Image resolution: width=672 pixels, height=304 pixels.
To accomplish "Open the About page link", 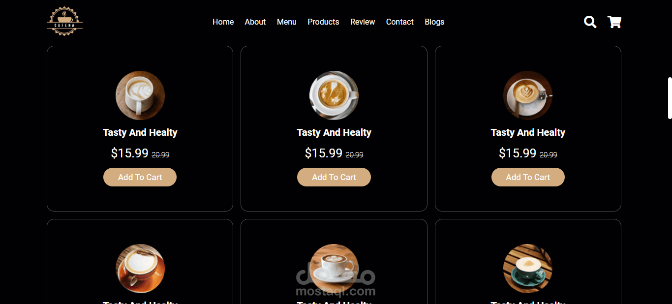I will [x=255, y=22].
